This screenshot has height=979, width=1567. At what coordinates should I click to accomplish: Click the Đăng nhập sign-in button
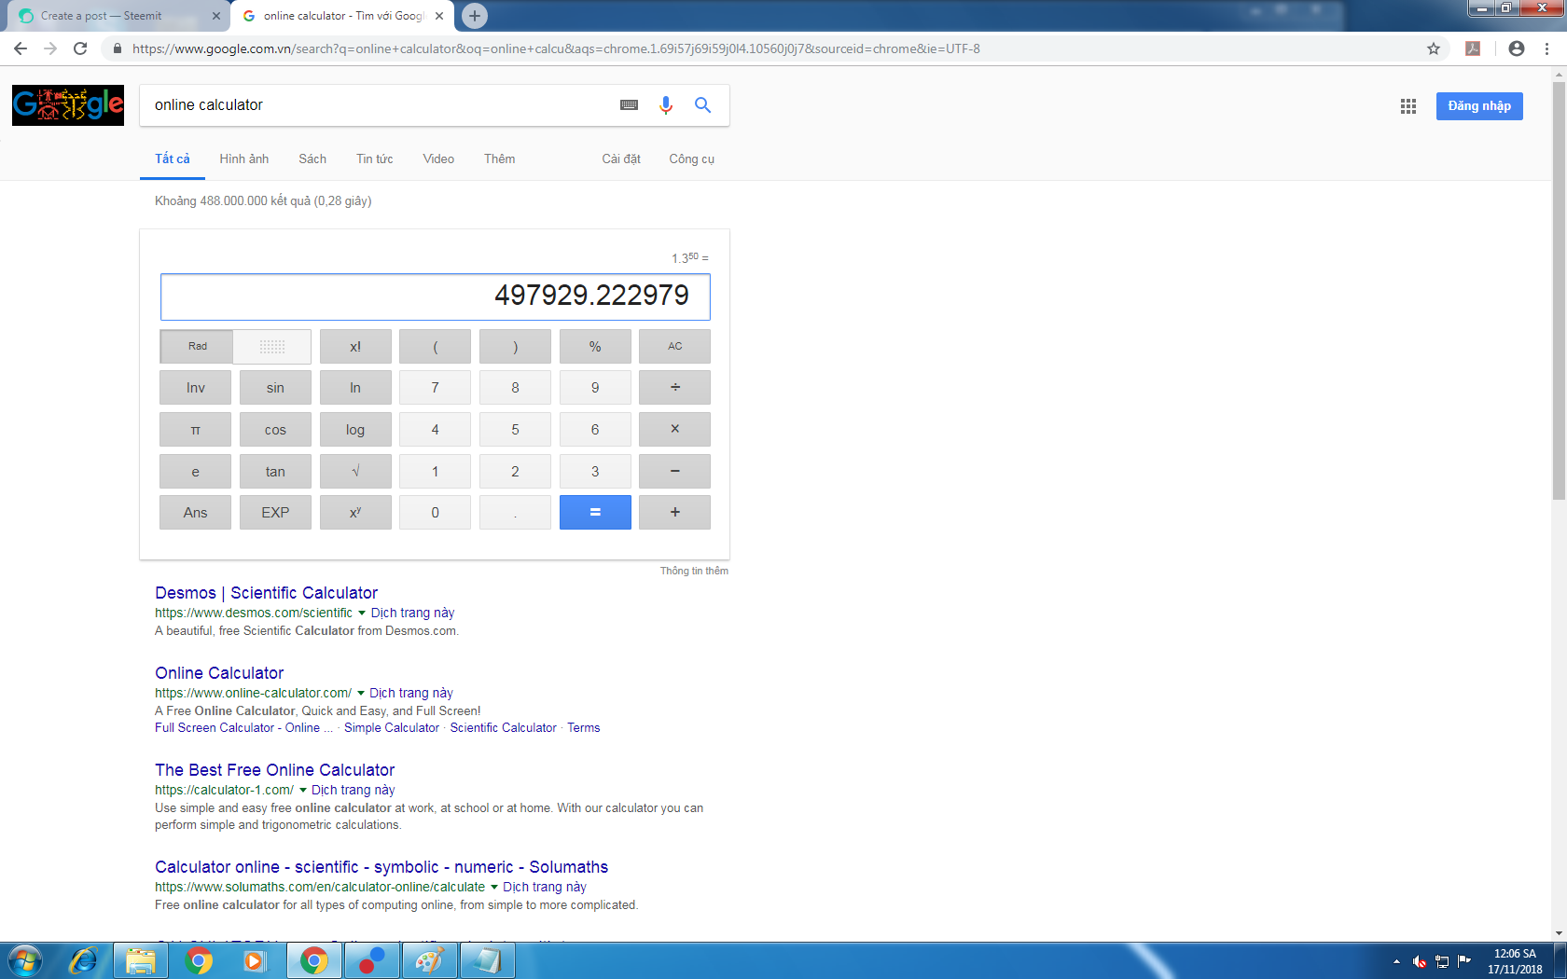(x=1479, y=106)
